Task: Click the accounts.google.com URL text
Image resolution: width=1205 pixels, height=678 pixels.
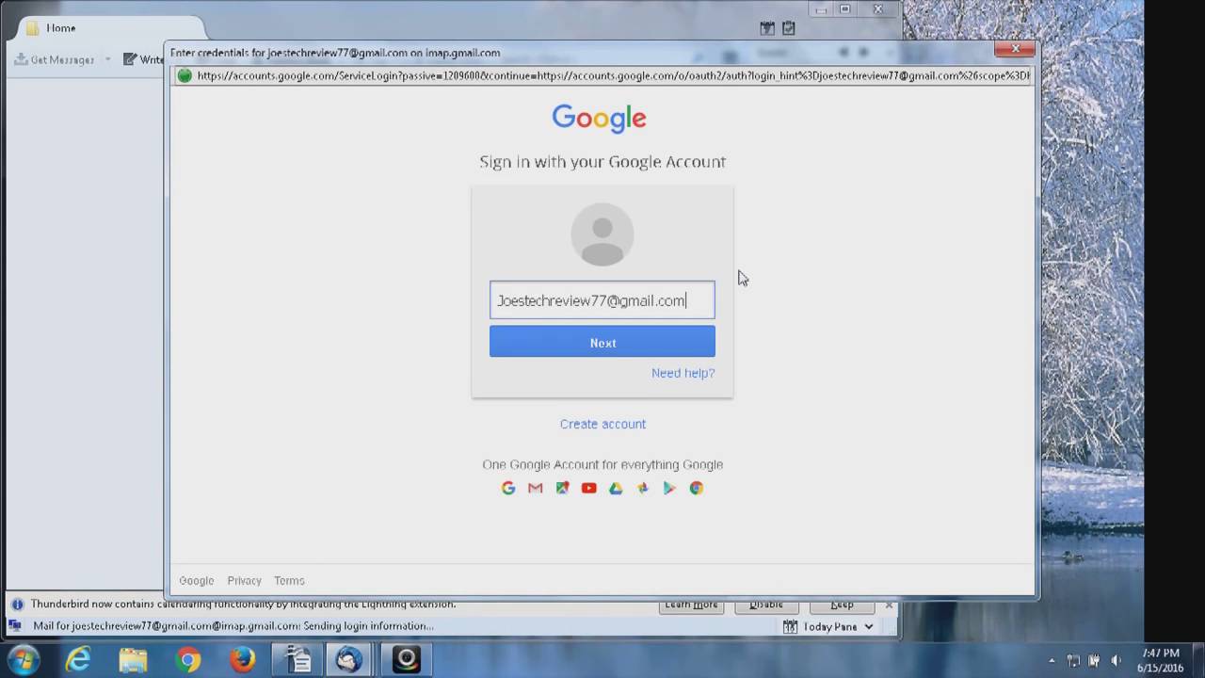Action: point(614,75)
